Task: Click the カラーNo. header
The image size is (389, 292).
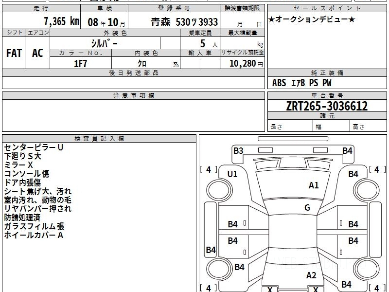Action: pyautogui.click(x=81, y=53)
